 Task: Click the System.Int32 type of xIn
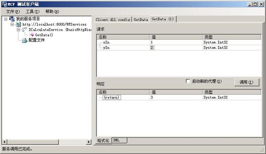coord(215,42)
